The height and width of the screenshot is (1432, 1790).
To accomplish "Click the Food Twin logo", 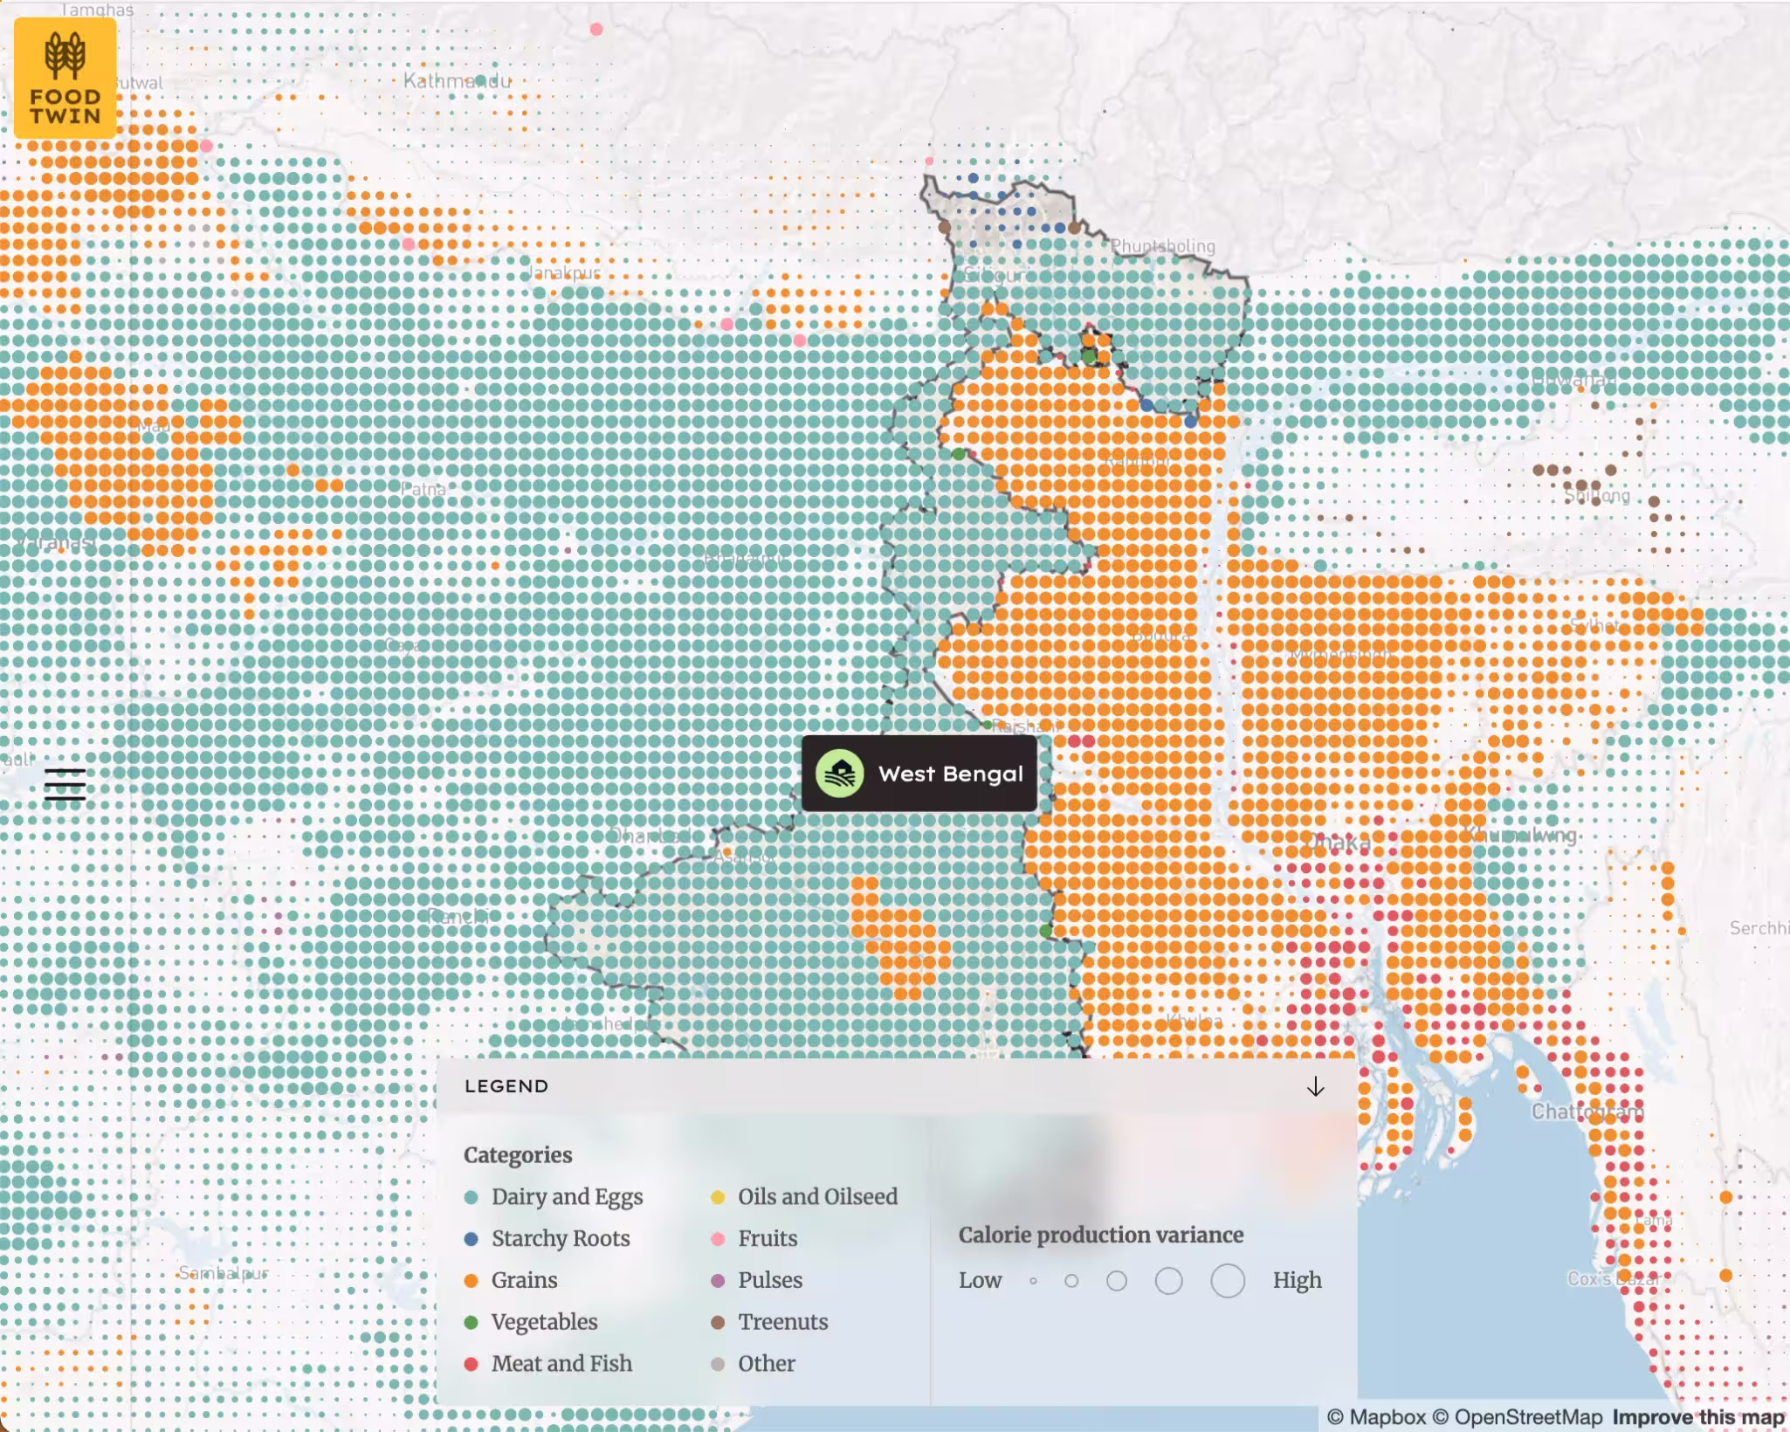I will point(65,79).
